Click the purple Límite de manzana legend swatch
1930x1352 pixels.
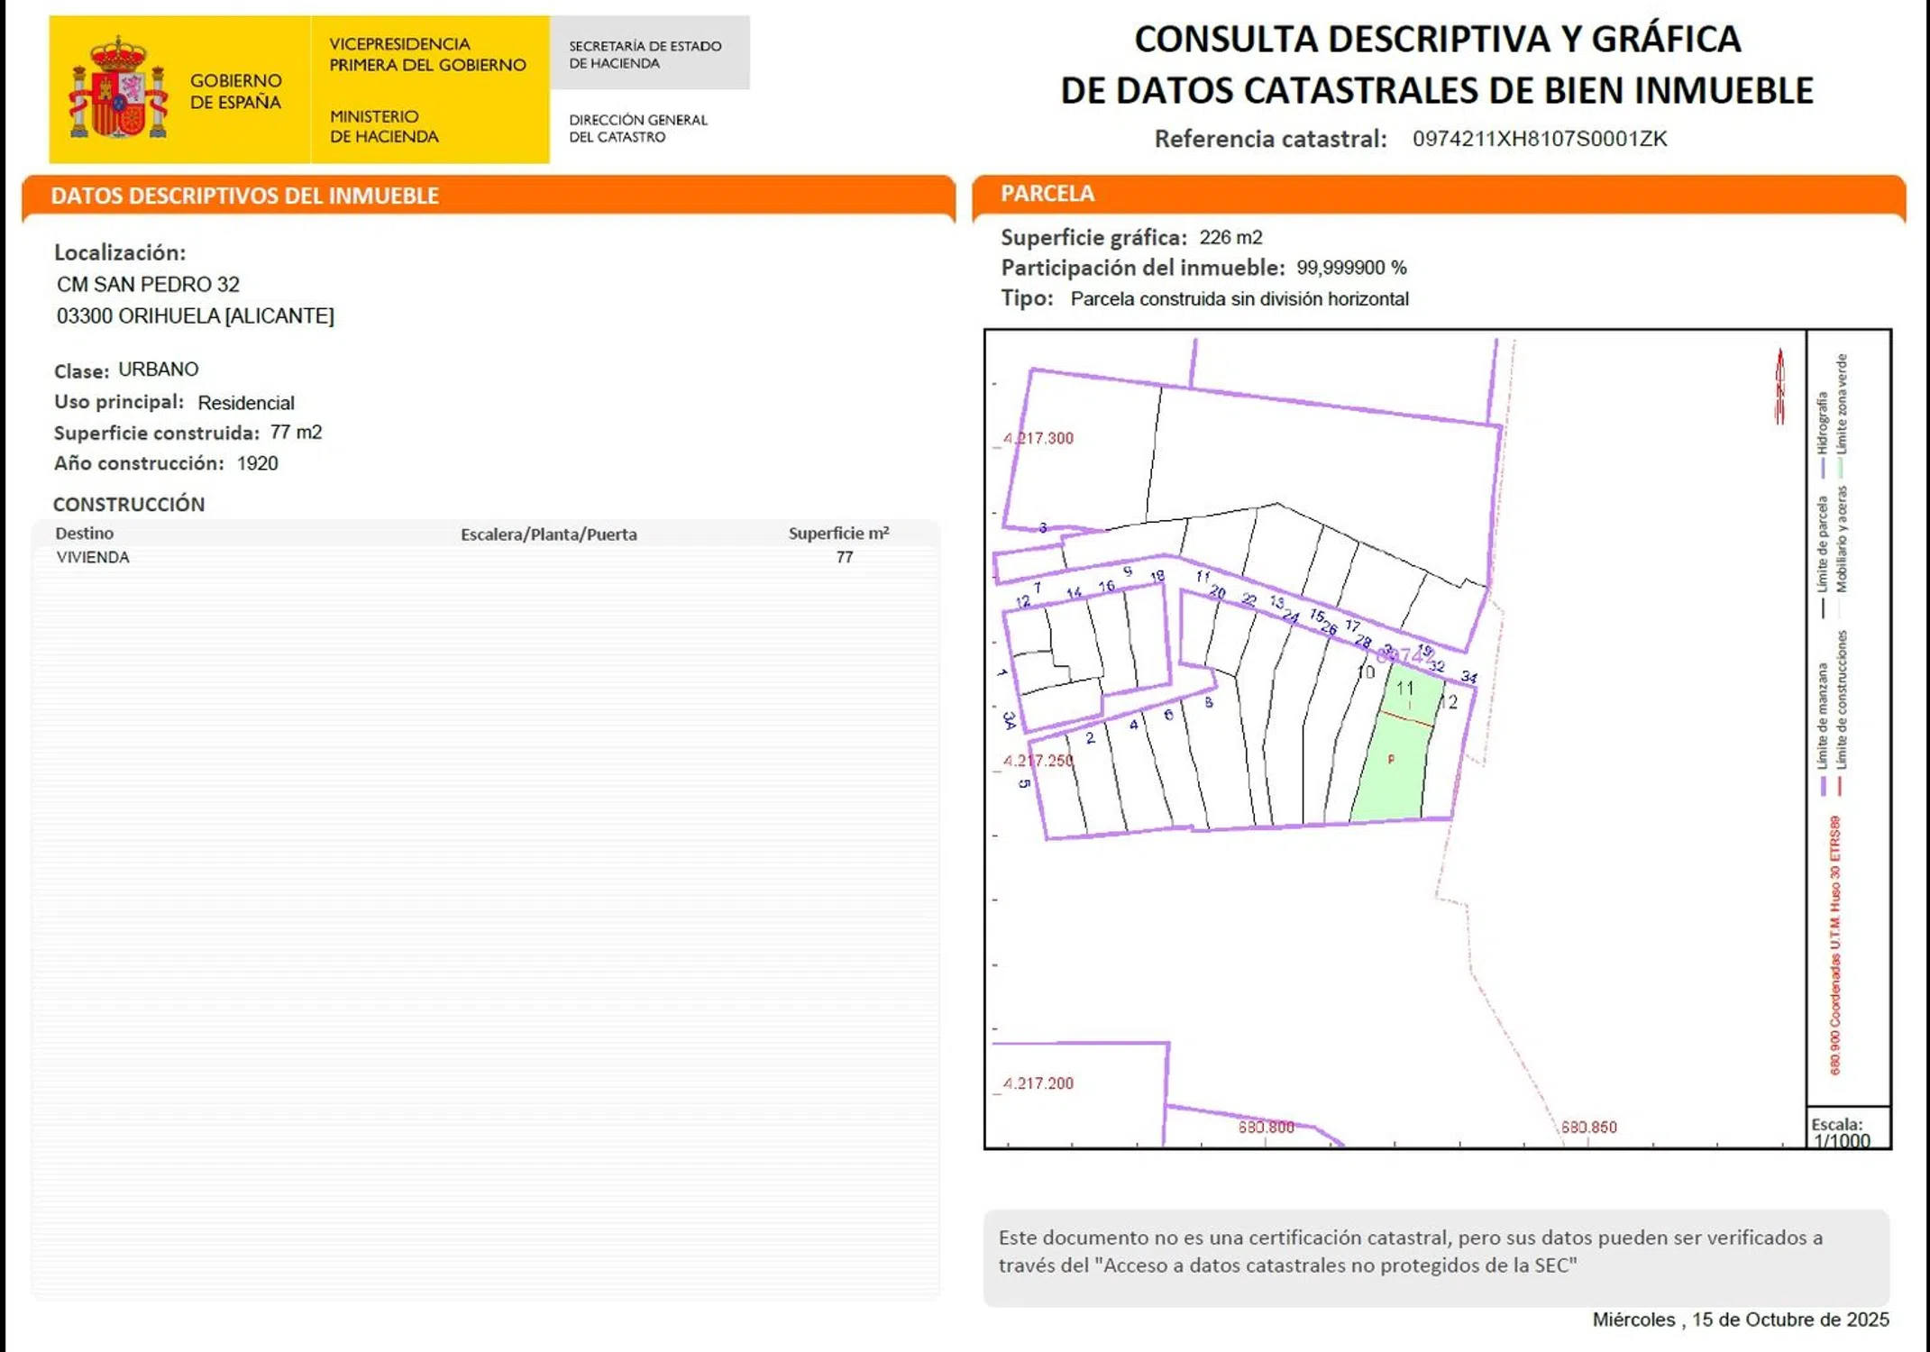tap(1823, 786)
